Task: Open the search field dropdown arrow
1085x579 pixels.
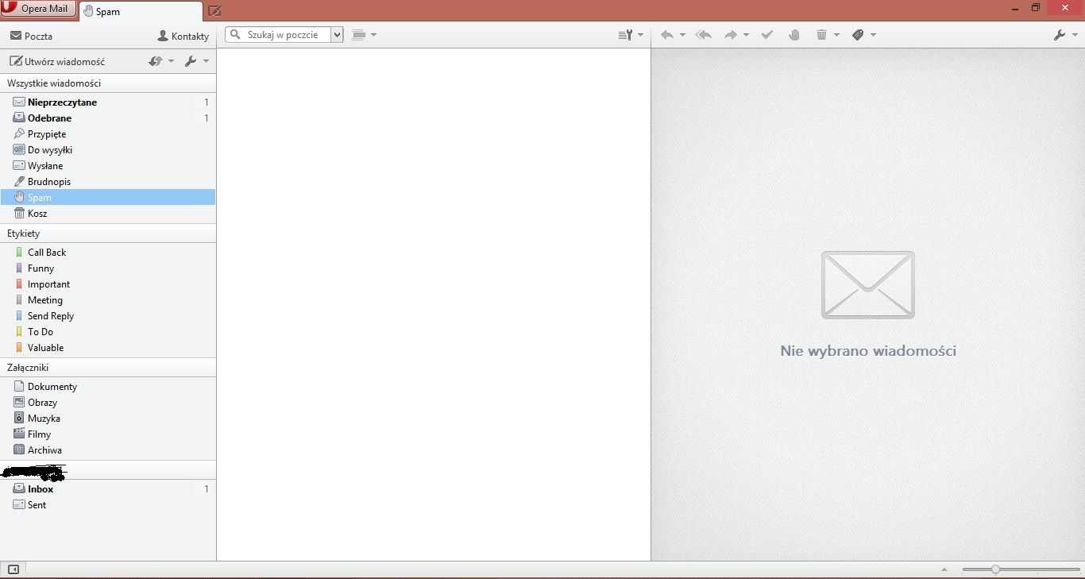Action: (x=337, y=35)
